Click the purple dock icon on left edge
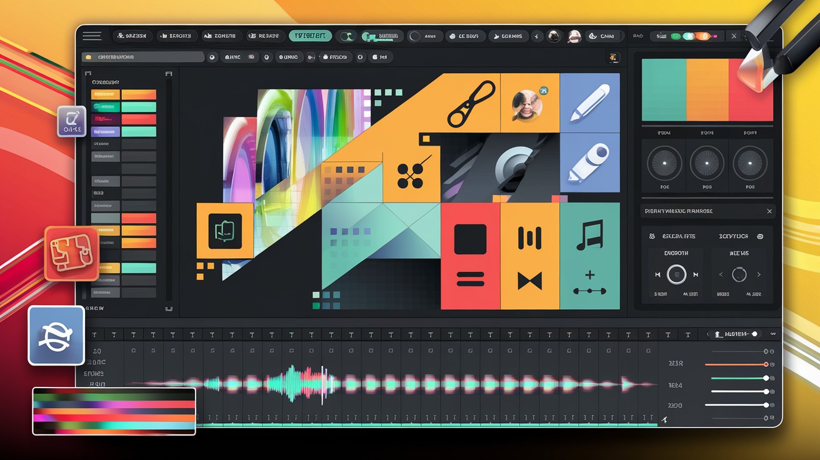Viewport: 820px width, 460px height. (x=71, y=122)
